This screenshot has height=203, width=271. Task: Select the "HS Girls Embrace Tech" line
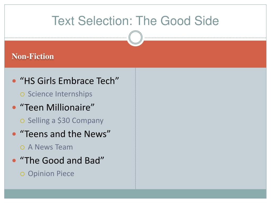tap(70, 81)
